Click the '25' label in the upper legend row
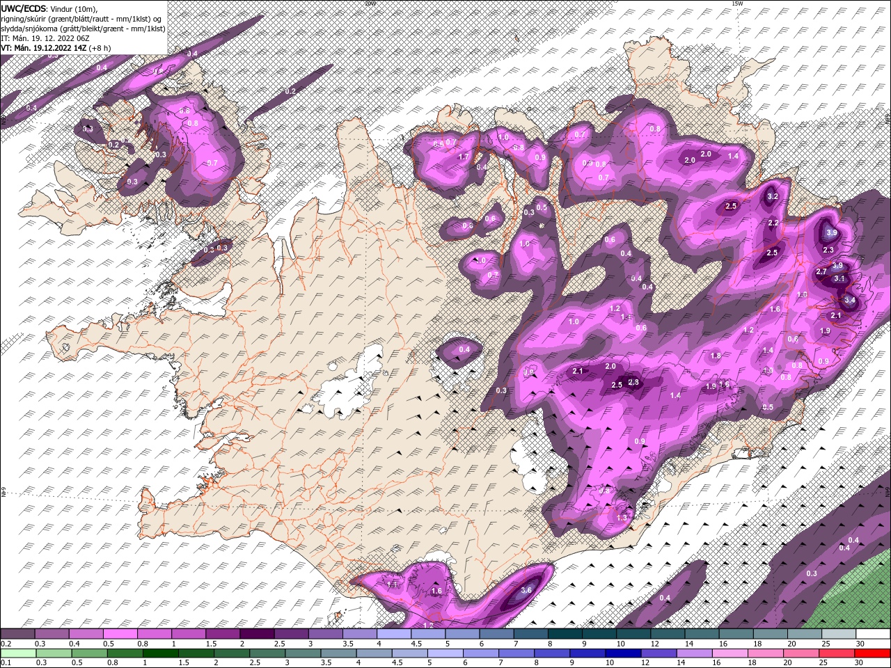The height and width of the screenshot is (668, 891). pos(826,644)
